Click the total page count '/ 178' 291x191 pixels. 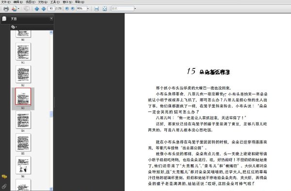coord(59,9)
